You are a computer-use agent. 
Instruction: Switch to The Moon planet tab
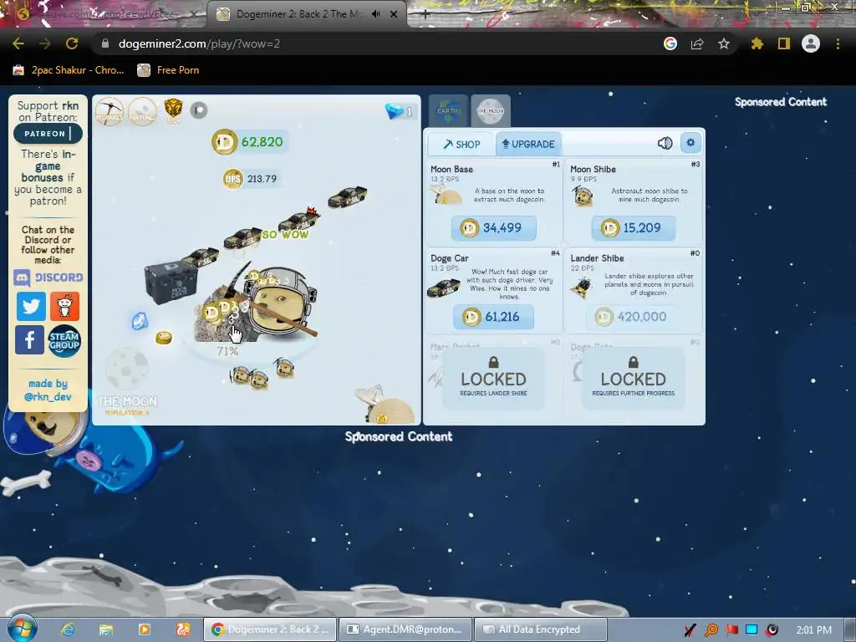pos(491,111)
